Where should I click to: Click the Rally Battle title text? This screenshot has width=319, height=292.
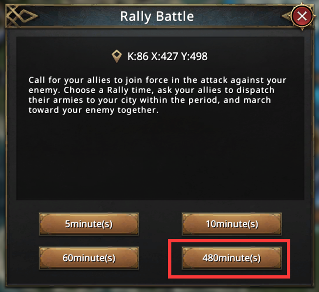(x=157, y=16)
